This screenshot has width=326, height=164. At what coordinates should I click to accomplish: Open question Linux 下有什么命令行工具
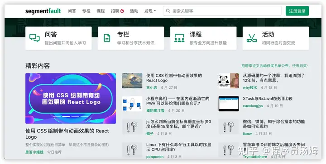[x=179, y=147]
